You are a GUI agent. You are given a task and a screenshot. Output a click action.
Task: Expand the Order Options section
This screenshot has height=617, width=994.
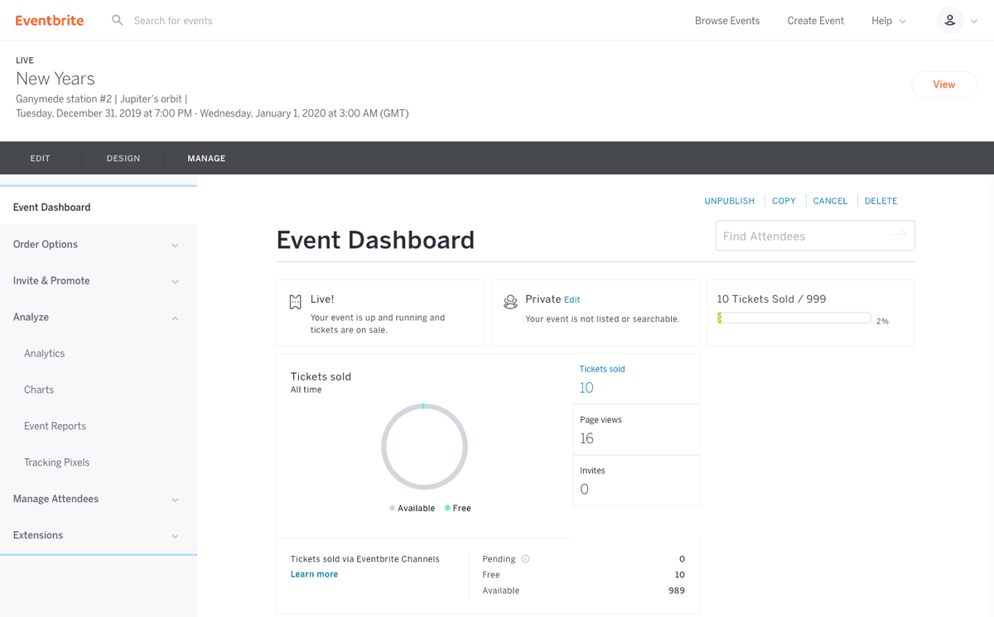(99, 244)
